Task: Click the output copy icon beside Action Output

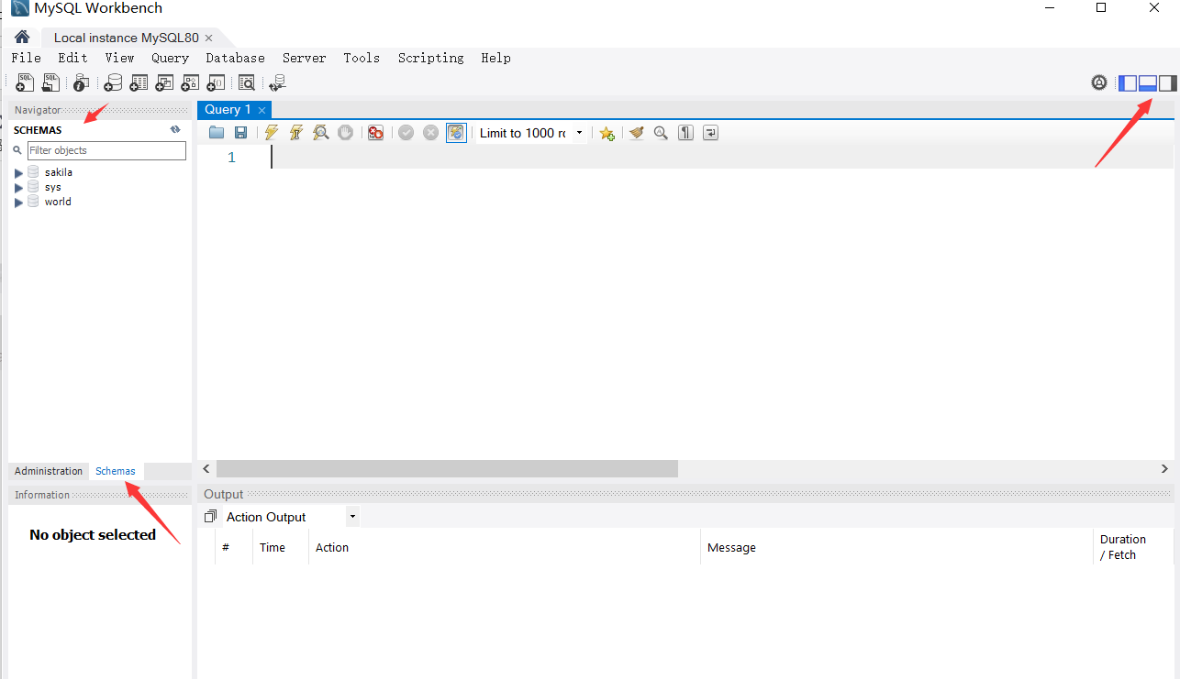Action: click(210, 517)
